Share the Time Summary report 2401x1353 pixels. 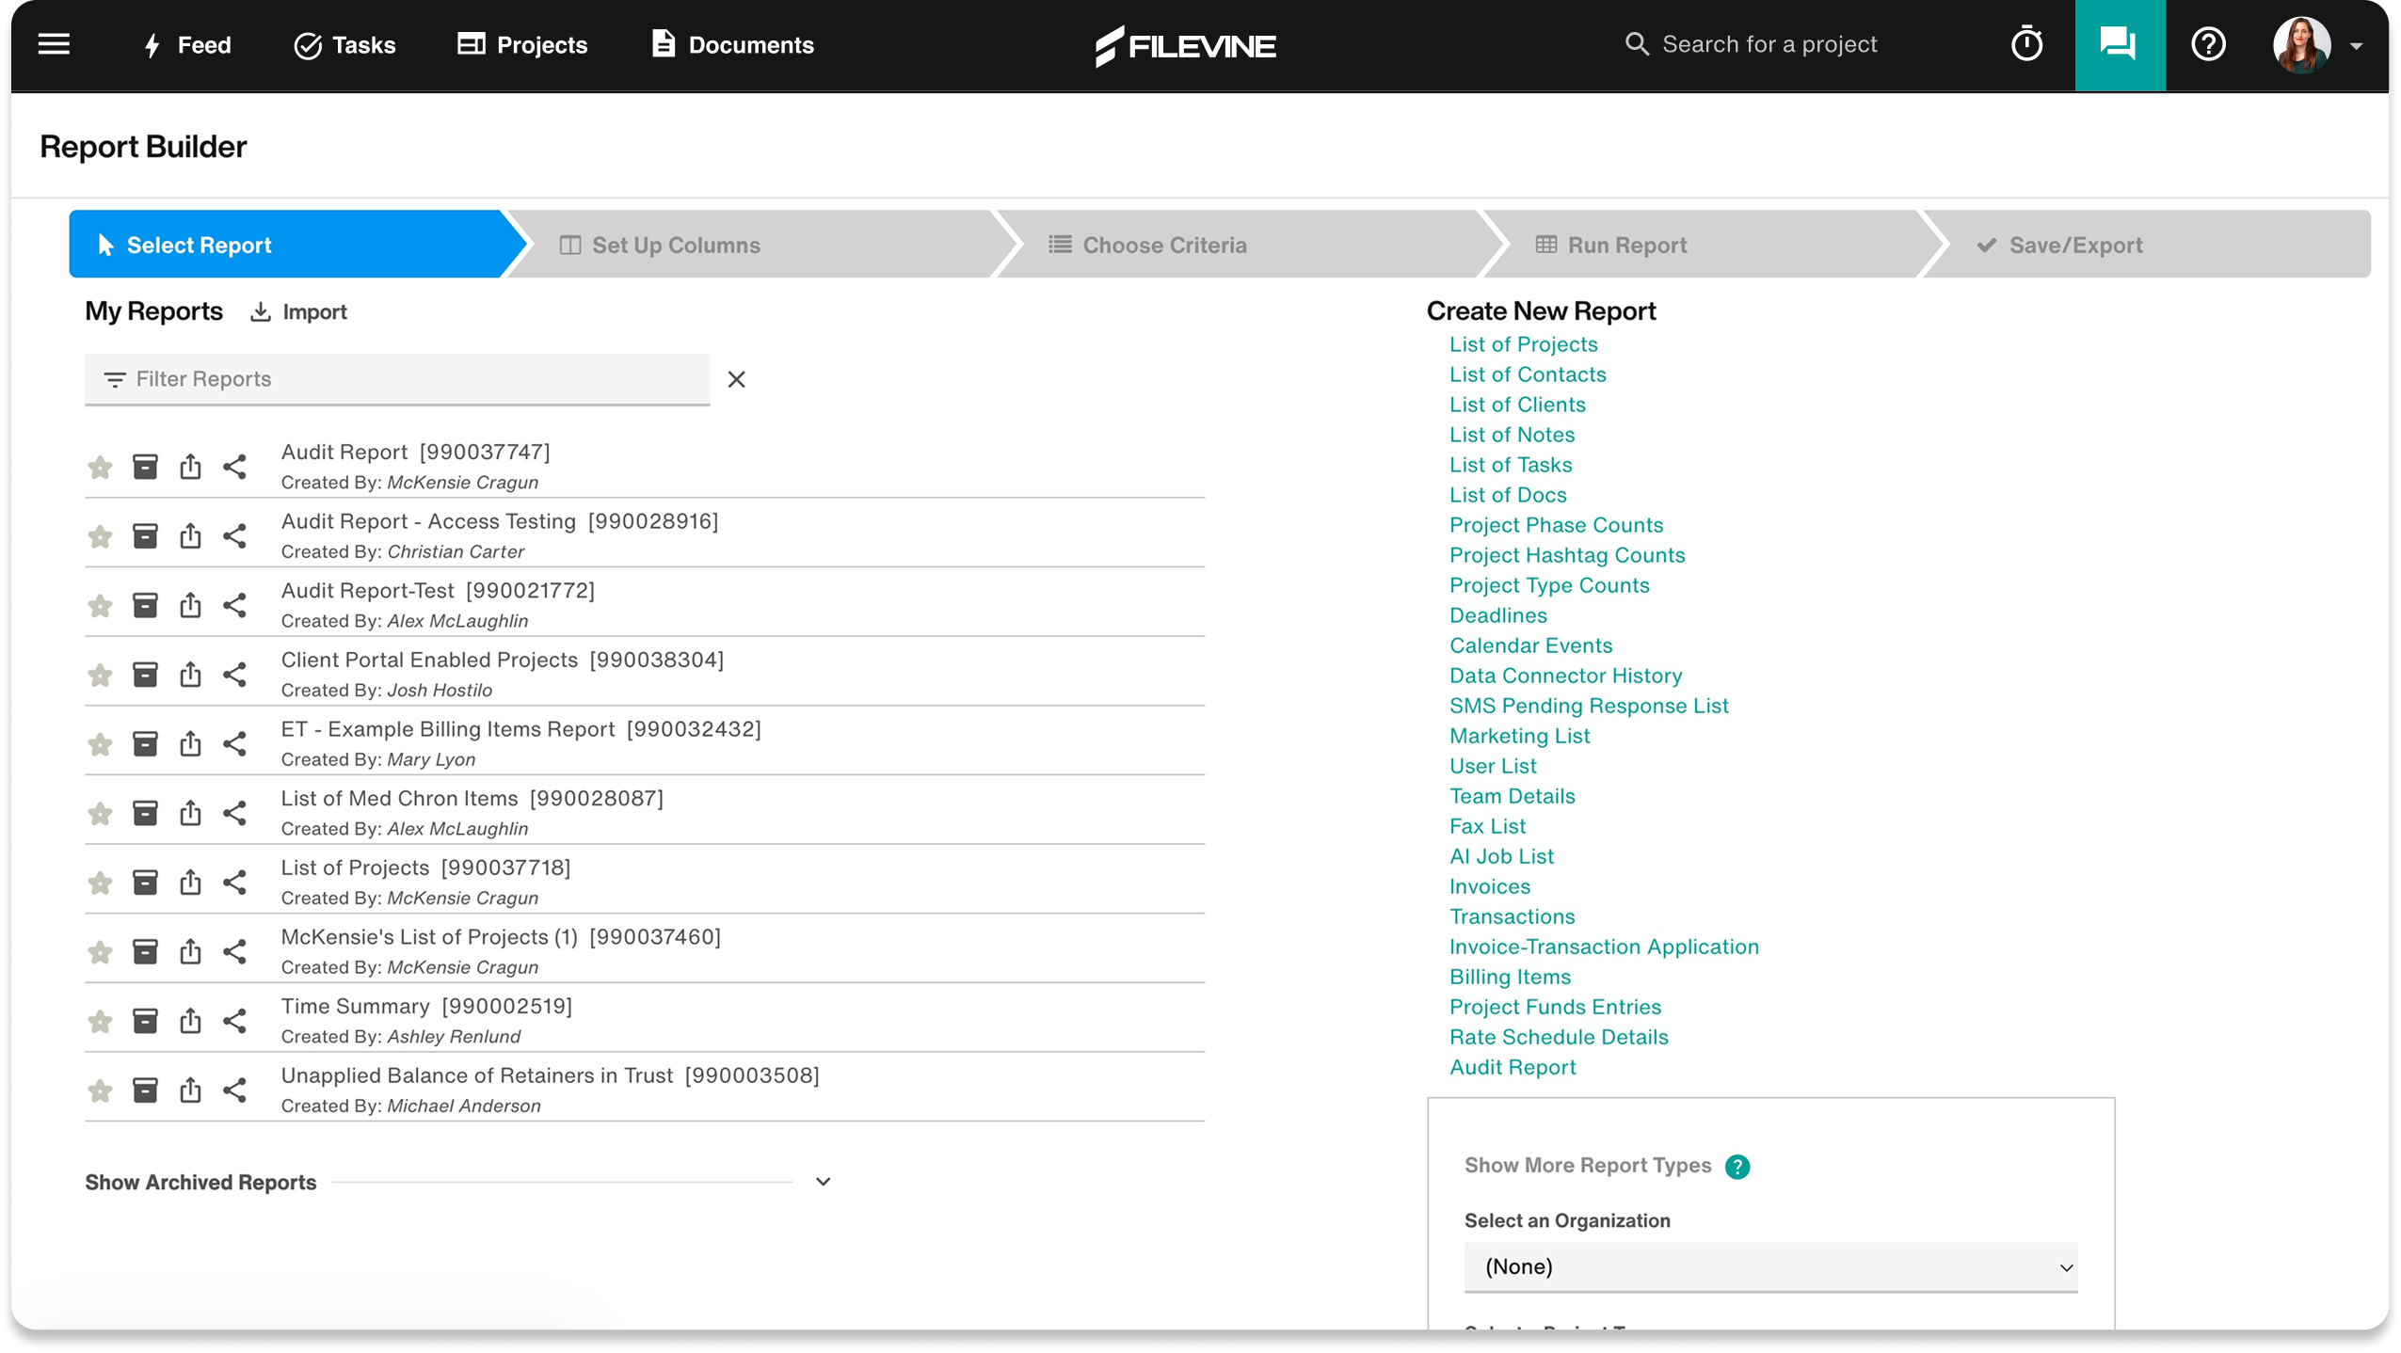[234, 1021]
